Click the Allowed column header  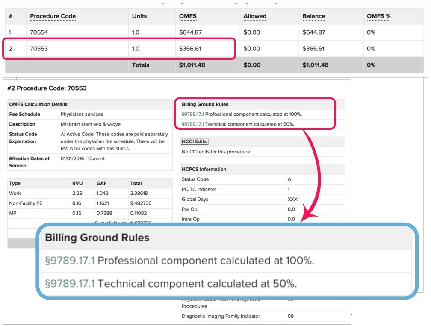click(x=255, y=16)
